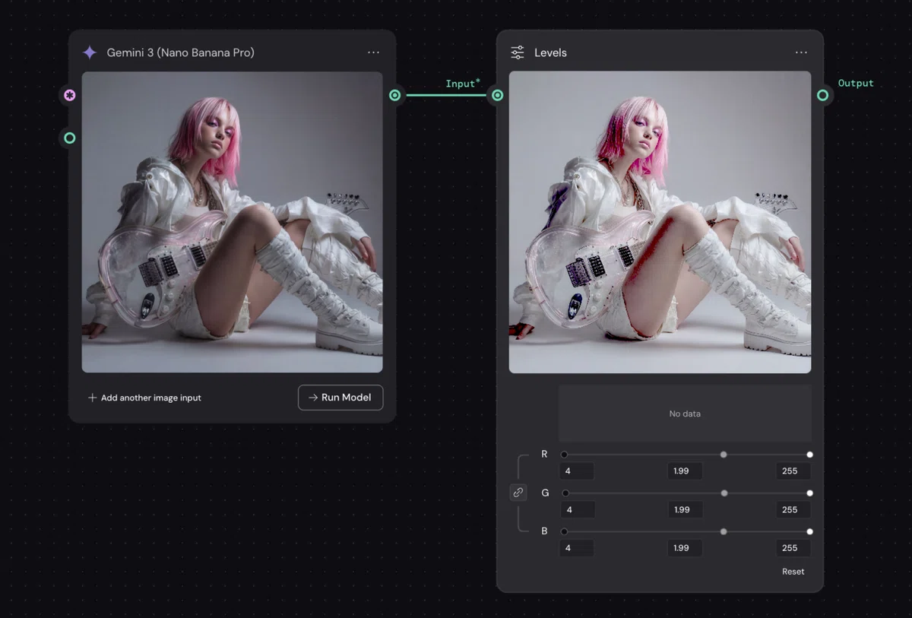Edit the G channel black value 4
Screen dimensions: 912x618
pyautogui.click(x=577, y=509)
